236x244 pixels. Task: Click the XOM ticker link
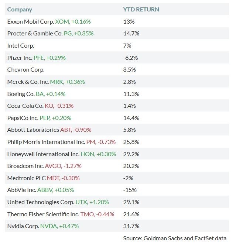tap(62, 21)
